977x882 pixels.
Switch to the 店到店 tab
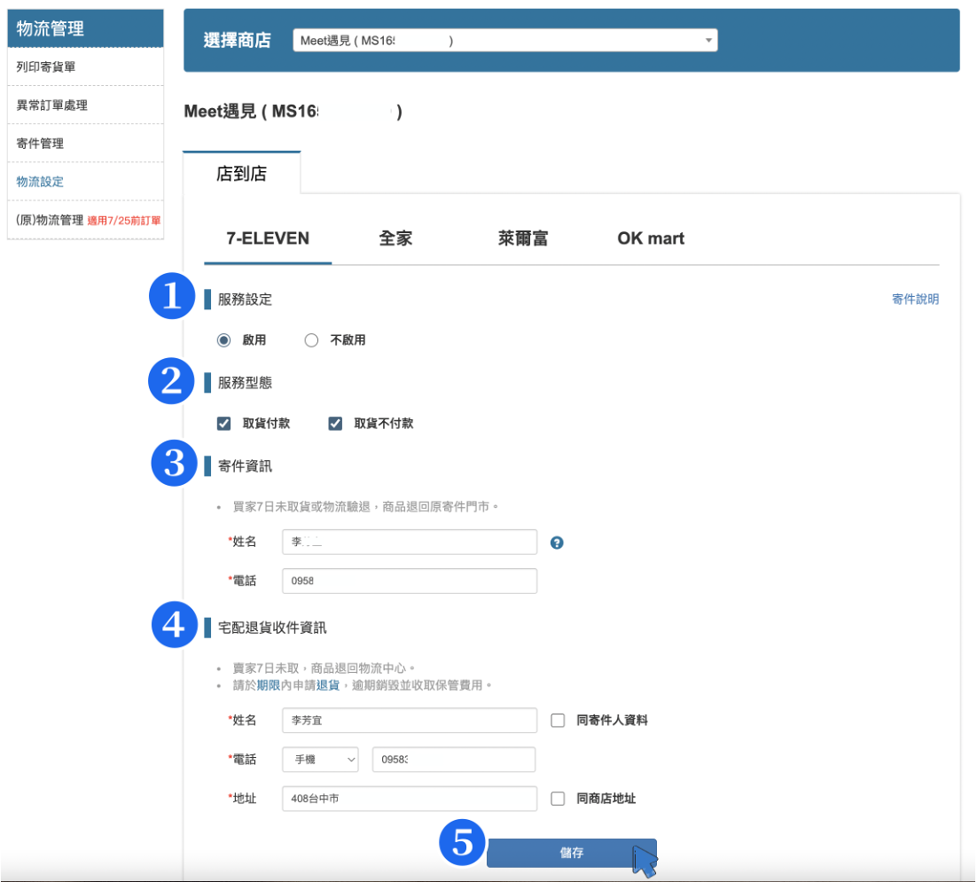(241, 173)
